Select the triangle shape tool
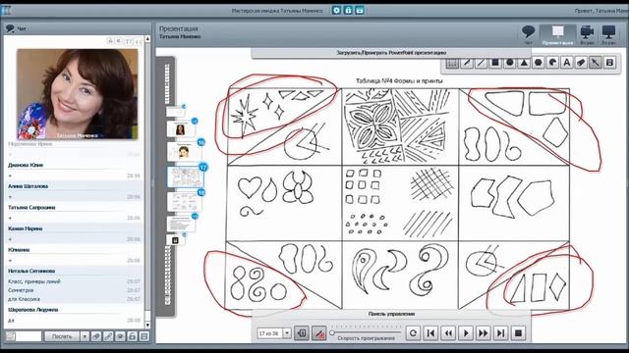Screen dimensions: 629x353 click(524, 63)
